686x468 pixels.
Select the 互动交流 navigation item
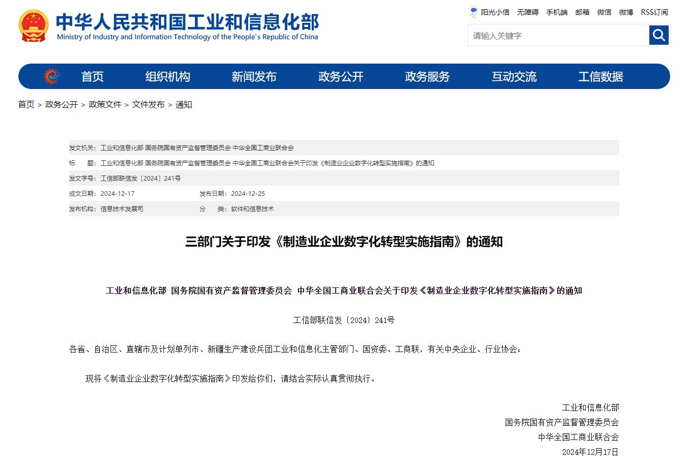[514, 76]
